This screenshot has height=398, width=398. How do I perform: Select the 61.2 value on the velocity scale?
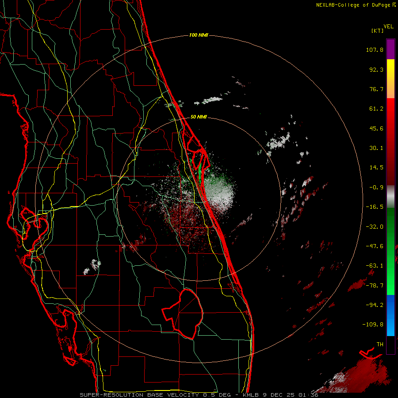[x=376, y=109]
